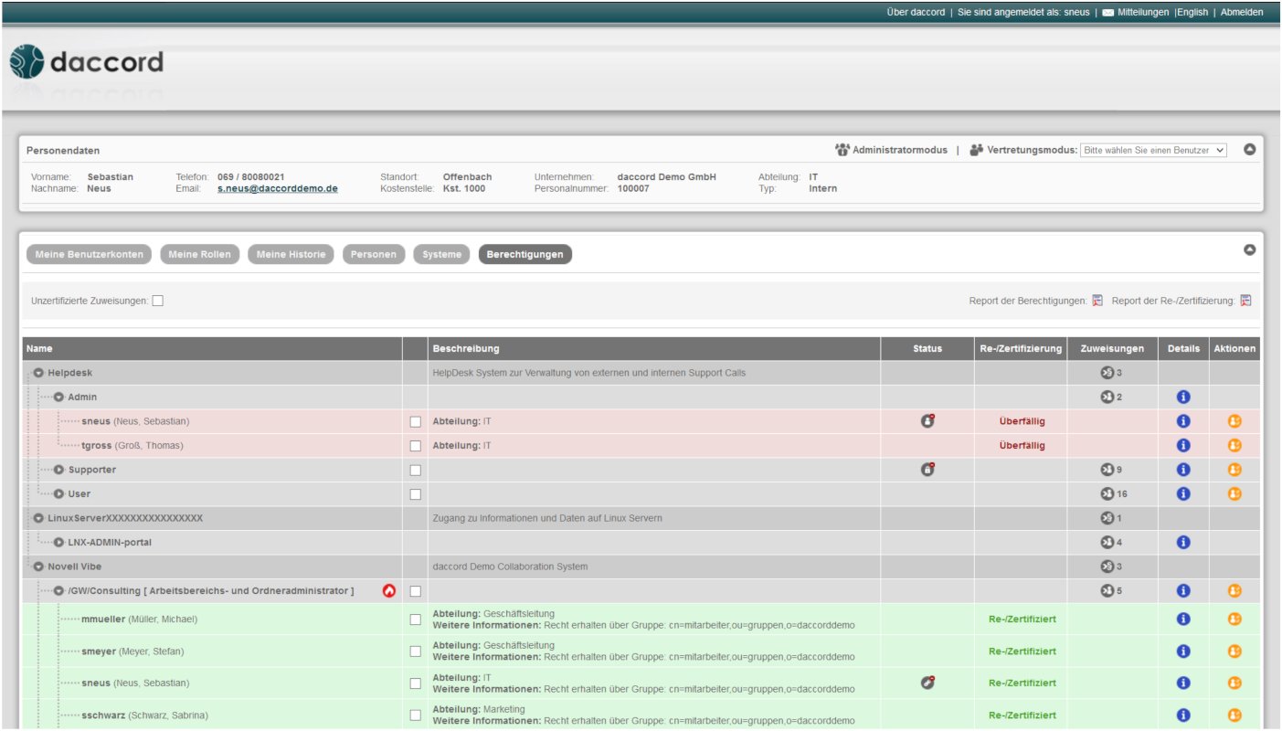
Task: Click orange action icon in User row
Action: click(1234, 493)
